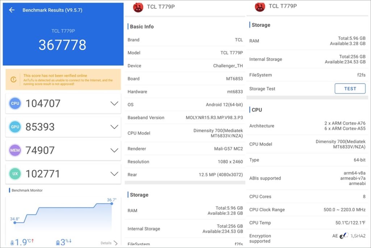Image resolution: width=371 pixels, height=248 pixels.
Task: Expand the UX score 102771 row
Action: (114, 174)
